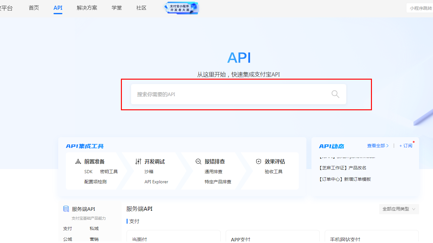Screen dimensions: 433x243
Task: Open the 社区 nav item
Action: pos(141,8)
